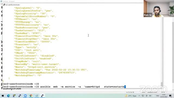Click the "SyslogLevelPrefix": "yes" line

pyautogui.click(x=34, y=11)
